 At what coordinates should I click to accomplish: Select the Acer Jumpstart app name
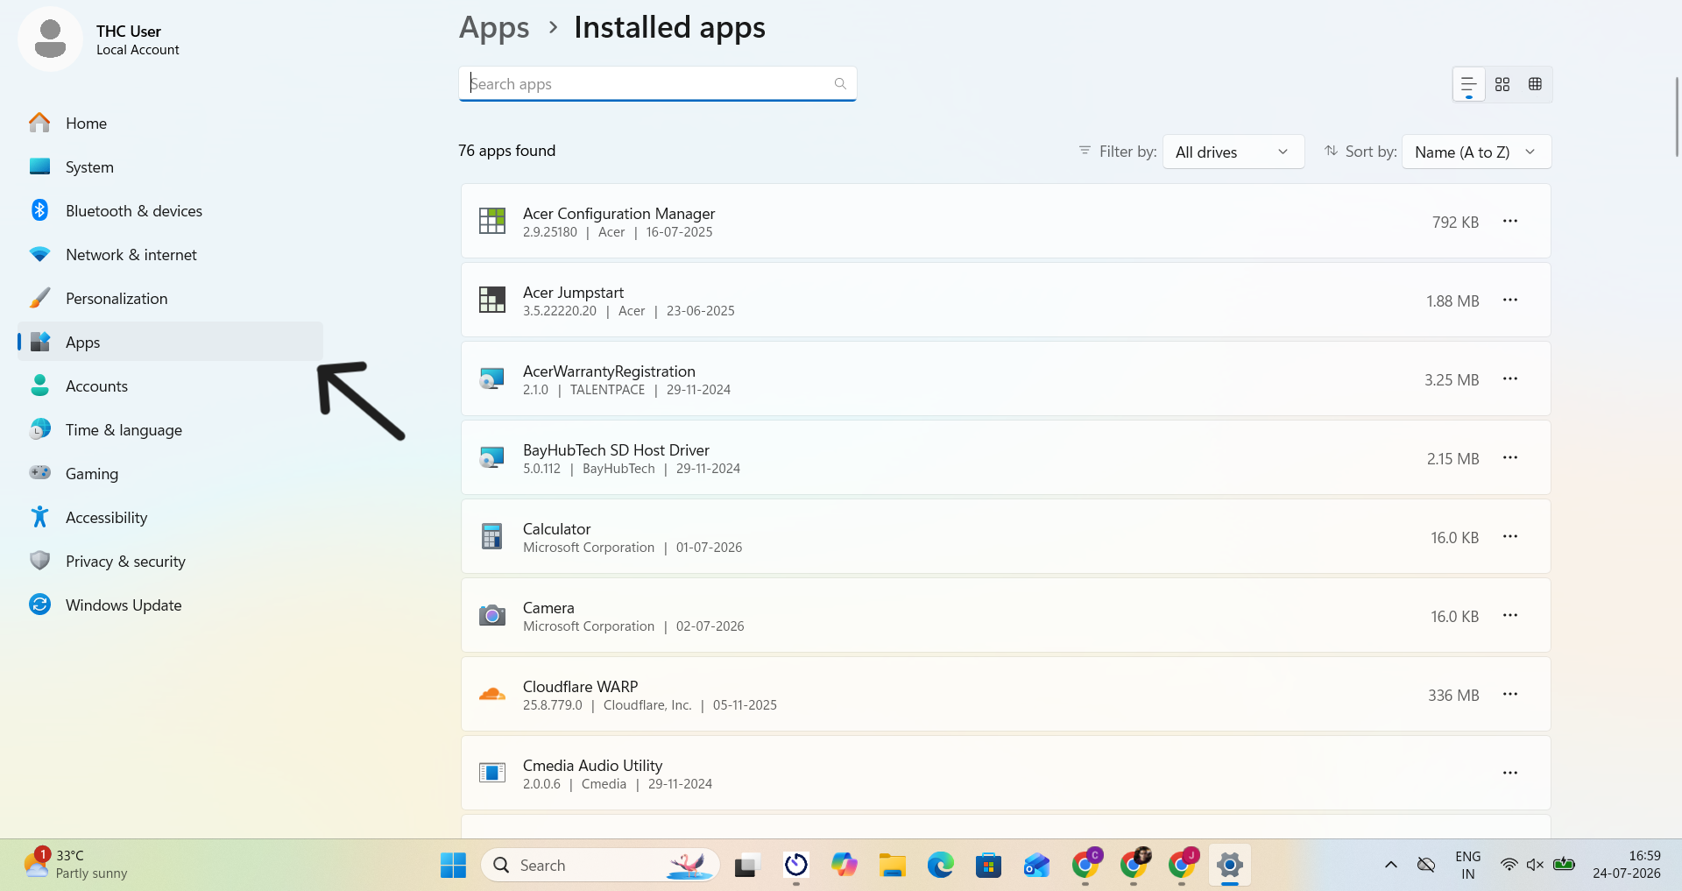coord(574,293)
